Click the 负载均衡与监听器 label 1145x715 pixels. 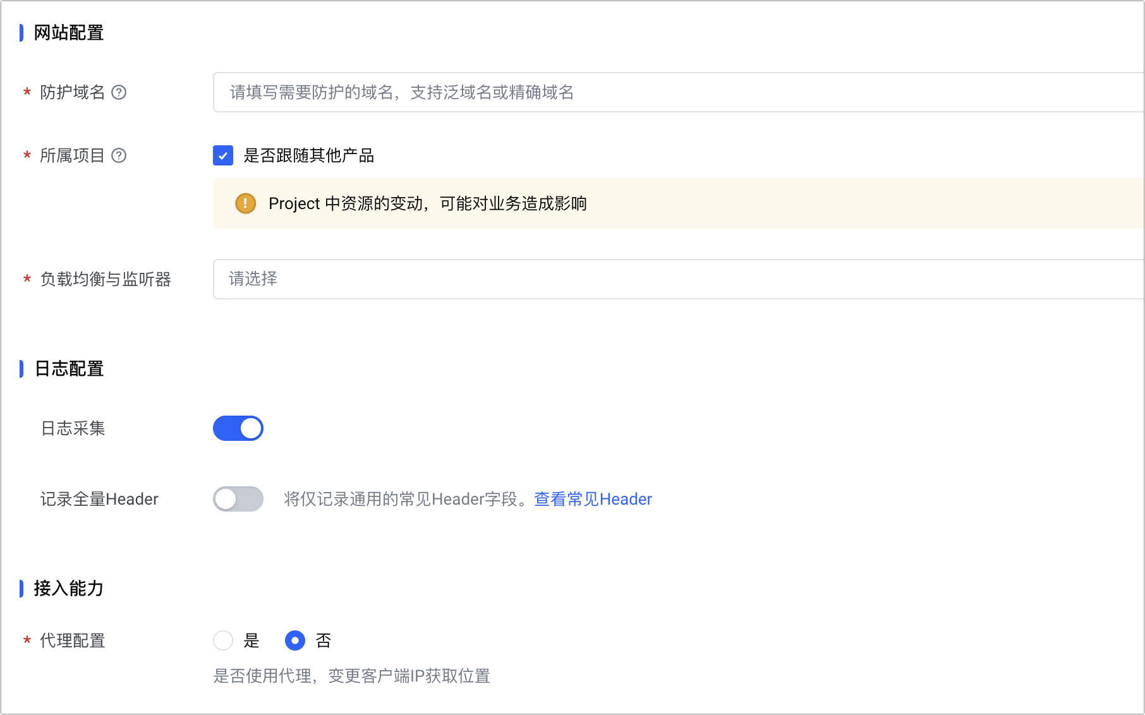[106, 279]
